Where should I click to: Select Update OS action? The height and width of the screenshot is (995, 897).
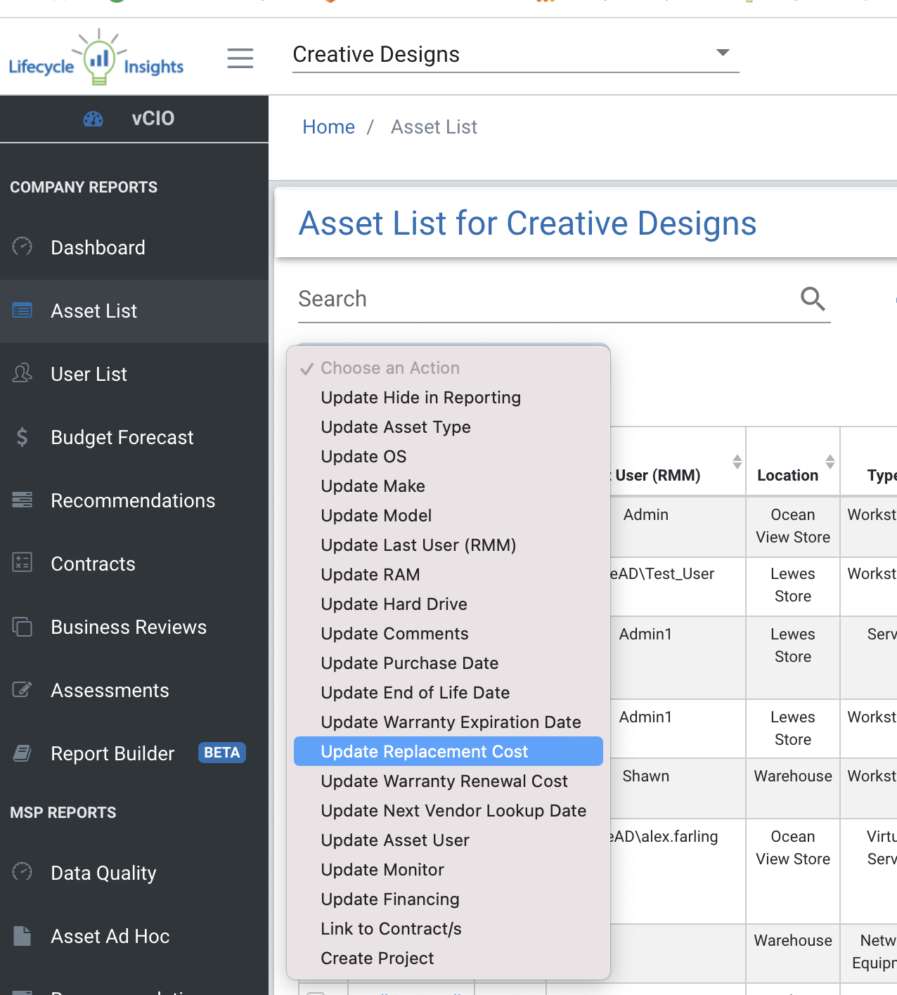coord(448,457)
